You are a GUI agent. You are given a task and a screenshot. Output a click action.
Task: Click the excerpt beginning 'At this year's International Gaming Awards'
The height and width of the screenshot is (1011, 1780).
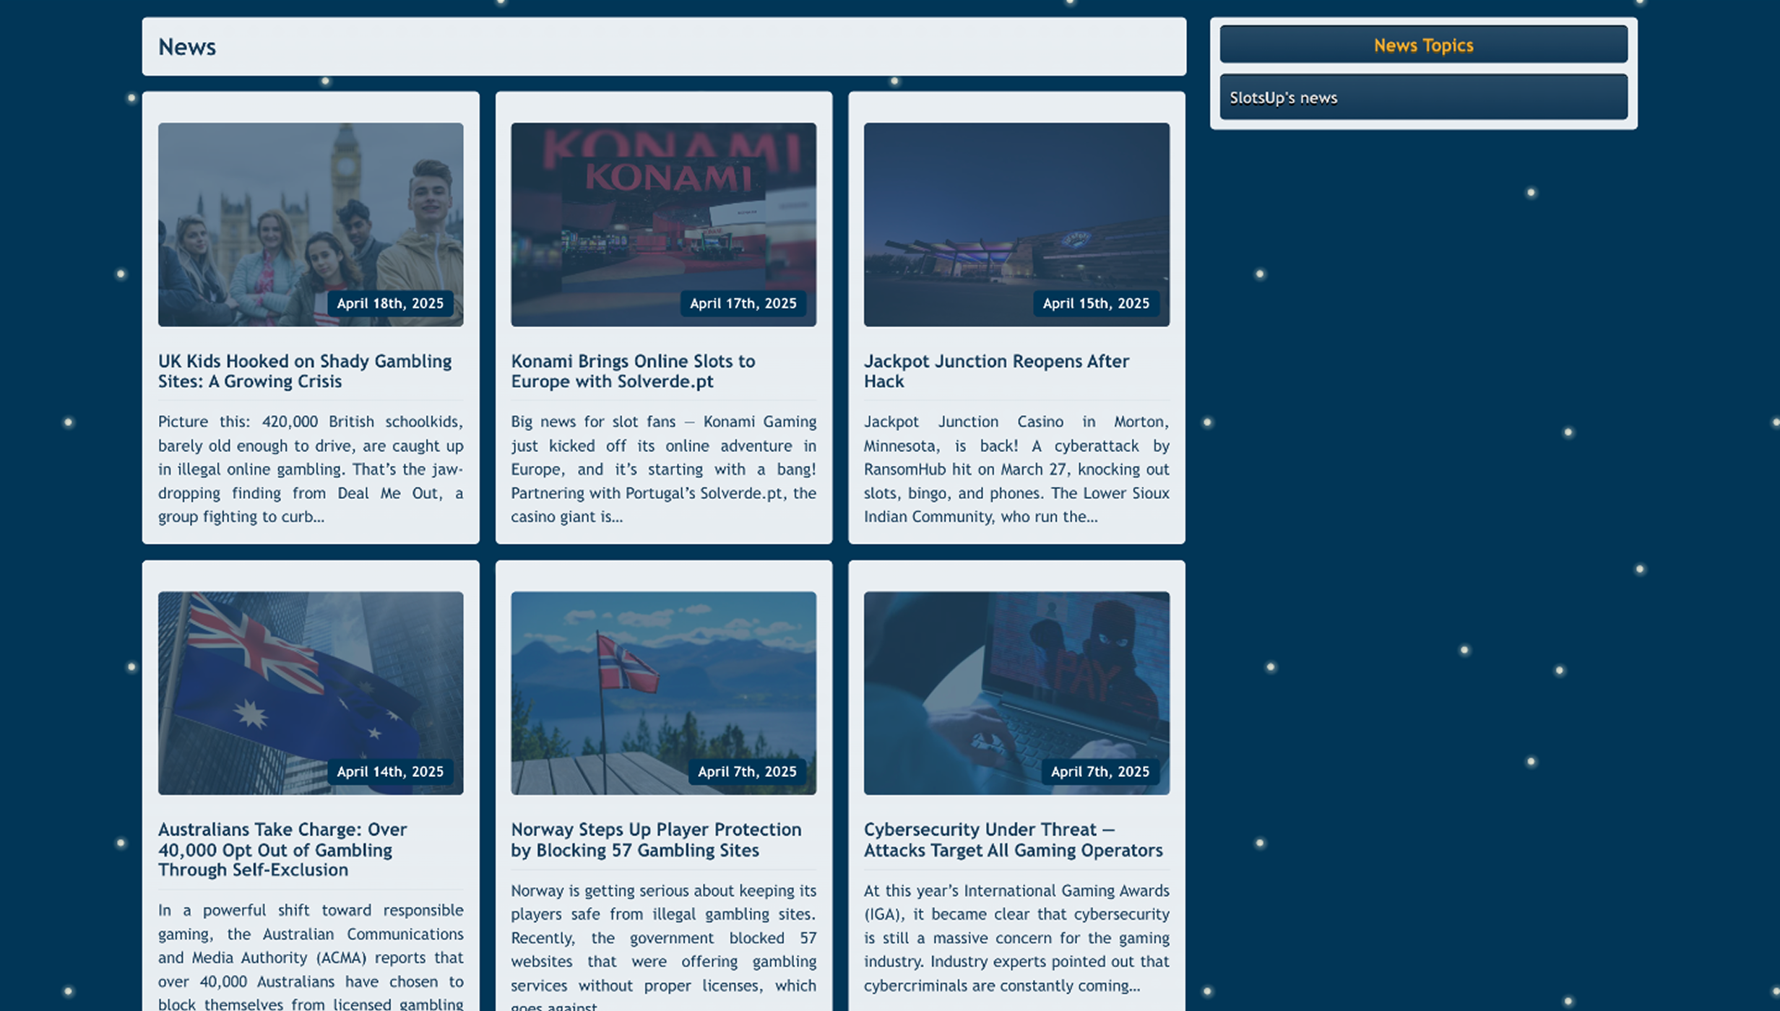click(x=1016, y=937)
